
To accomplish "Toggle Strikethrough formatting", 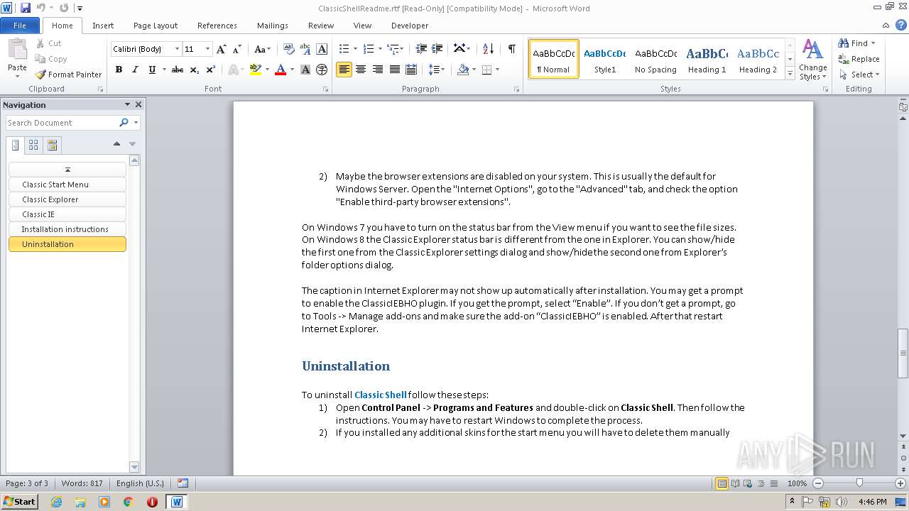I will [x=178, y=70].
